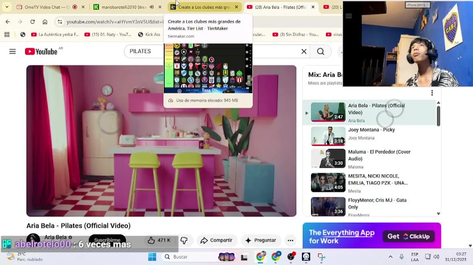Click the Suscribirme button
The height and width of the screenshot is (265, 473).
click(107, 240)
